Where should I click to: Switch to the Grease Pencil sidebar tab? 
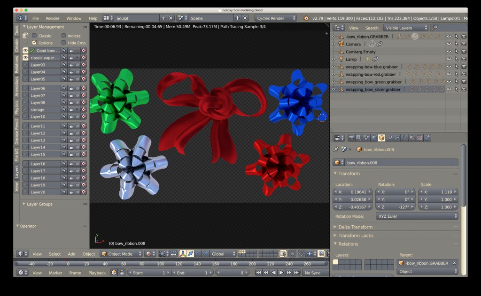(x=16, y=132)
